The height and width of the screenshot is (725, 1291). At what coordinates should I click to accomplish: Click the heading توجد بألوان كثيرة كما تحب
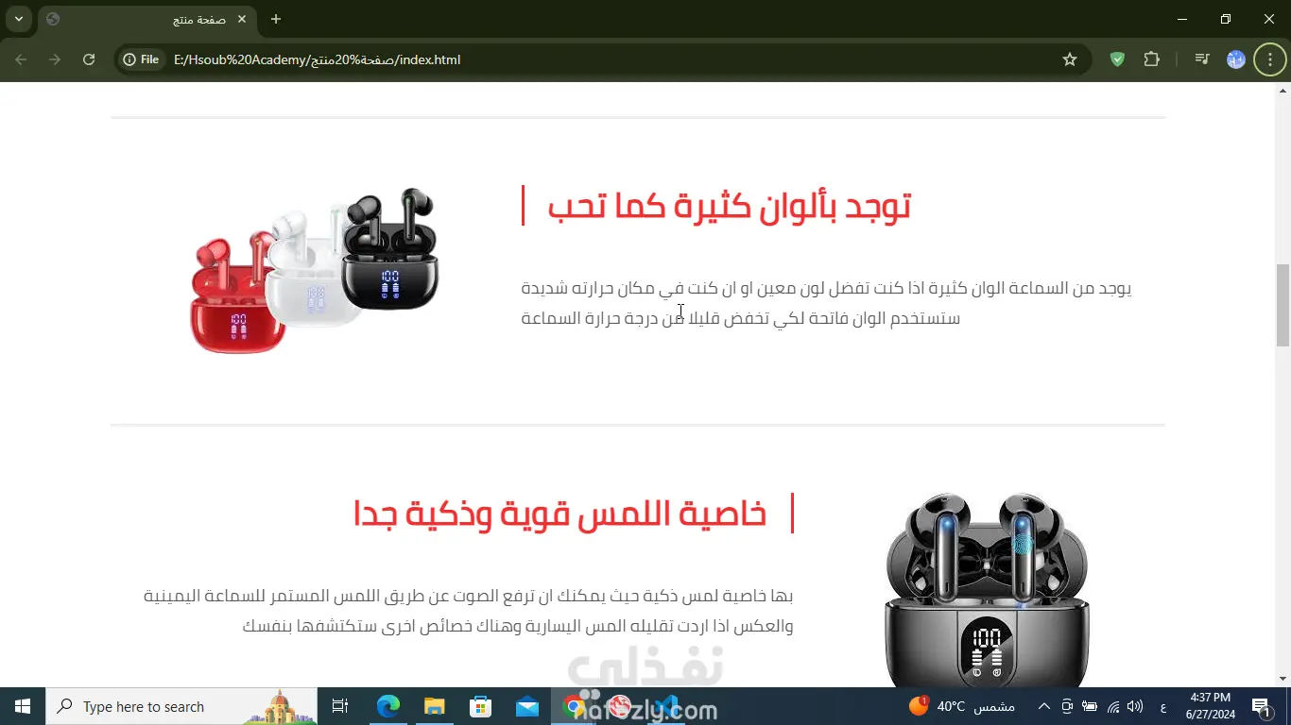point(729,206)
